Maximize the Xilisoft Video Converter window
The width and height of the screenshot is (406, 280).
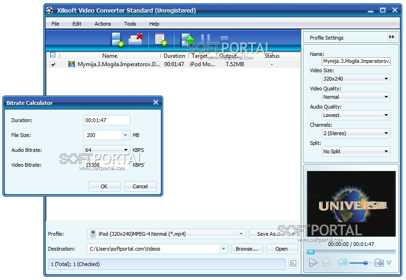[383, 10]
